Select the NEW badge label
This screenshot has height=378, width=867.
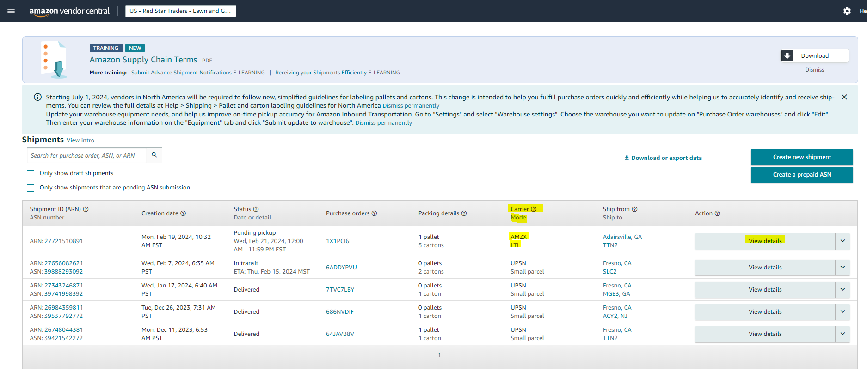tap(135, 48)
